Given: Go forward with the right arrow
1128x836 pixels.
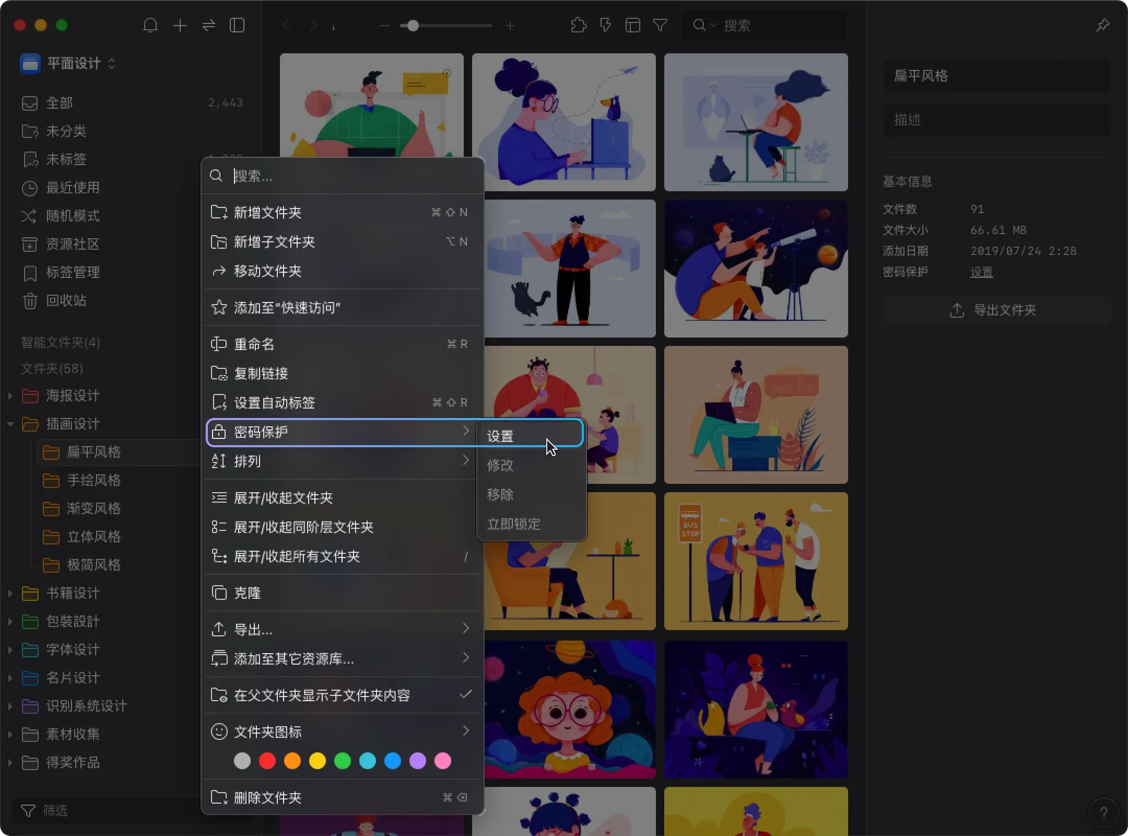Looking at the screenshot, I should coord(313,25).
